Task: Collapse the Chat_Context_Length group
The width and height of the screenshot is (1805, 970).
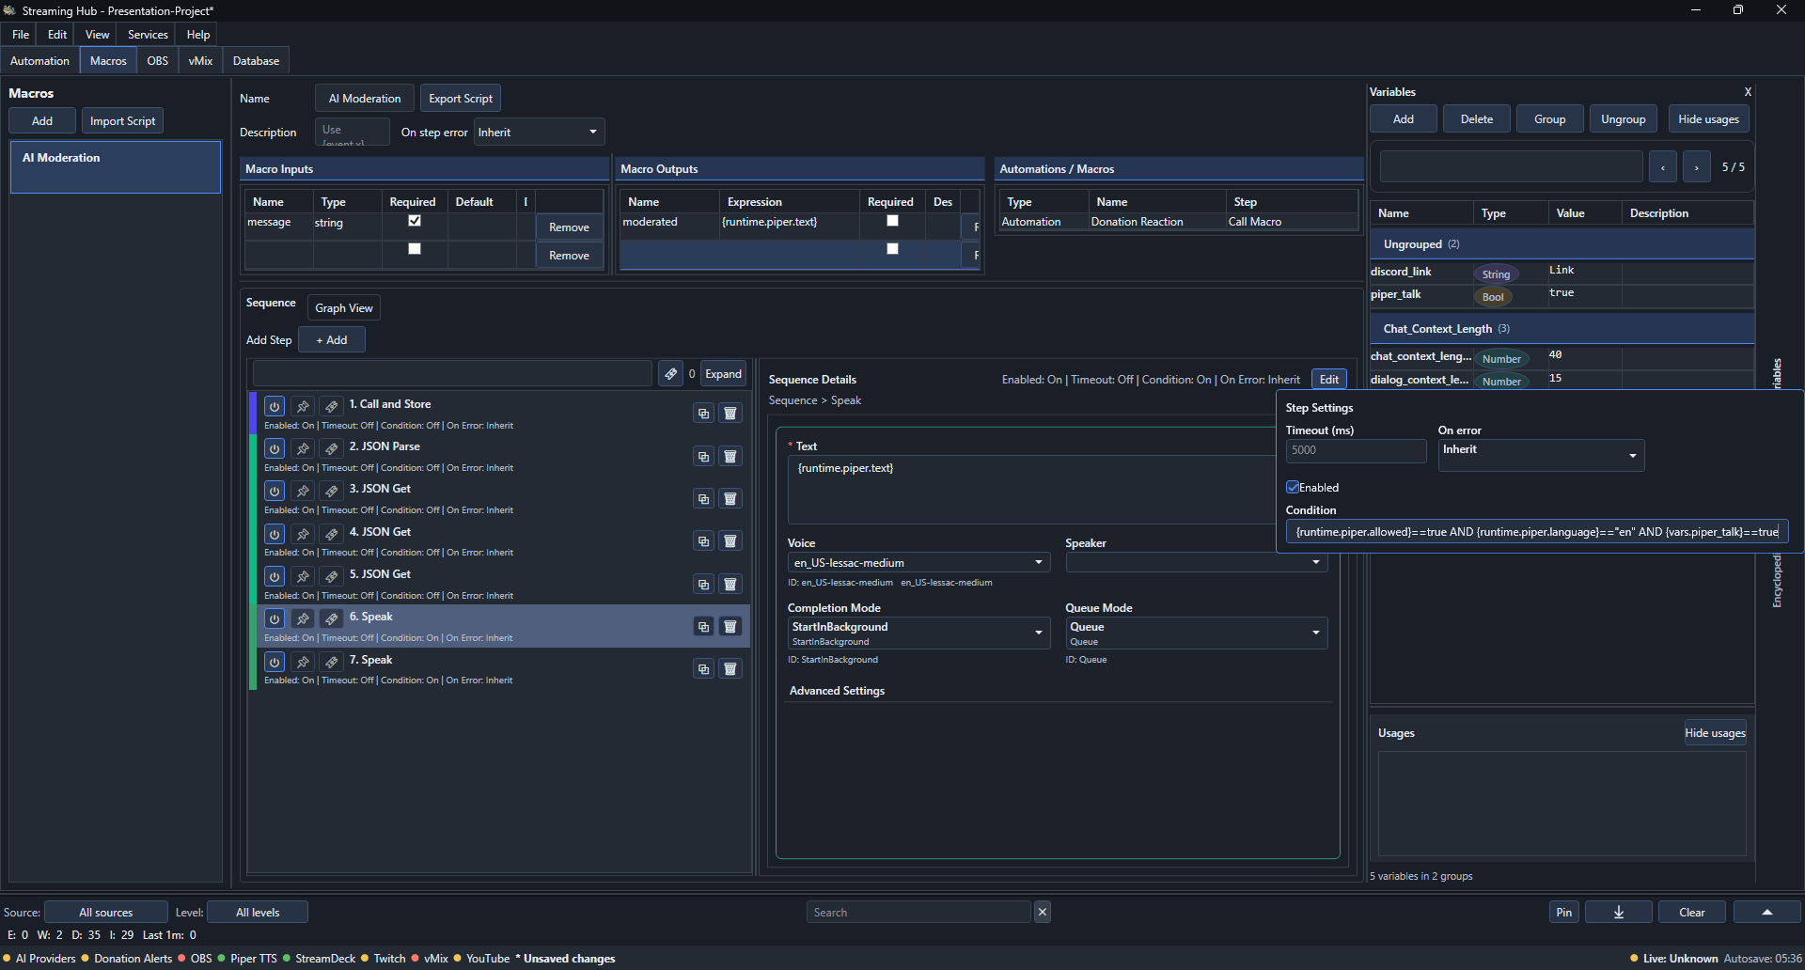Action: point(1562,329)
